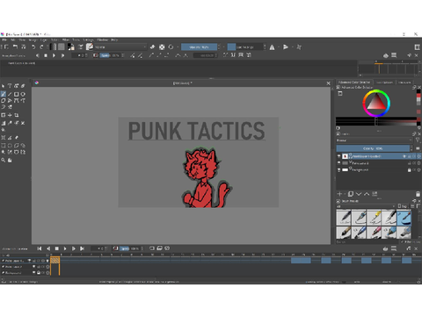This screenshot has width=422, height=316.
Task: Click the delete layer trash icon
Action: (418, 194)
